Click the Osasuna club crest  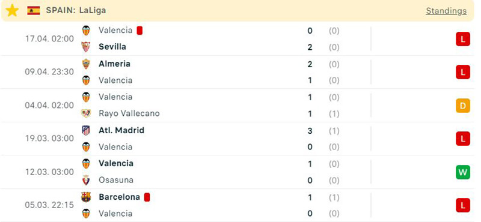86,180
